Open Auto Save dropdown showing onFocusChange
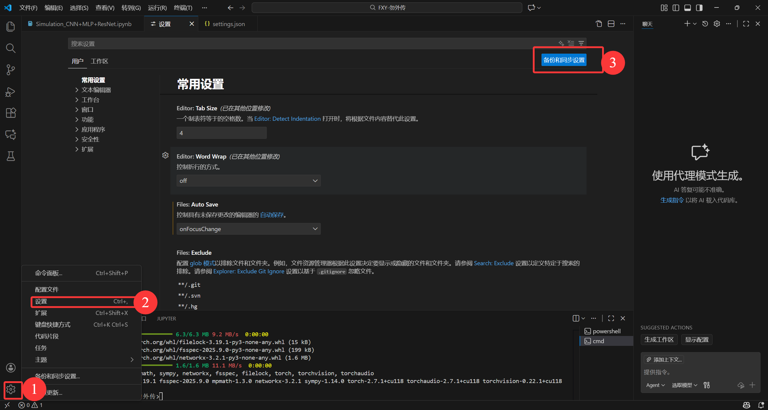Viewport: 768px width, 410px height. tap(248, 229)
